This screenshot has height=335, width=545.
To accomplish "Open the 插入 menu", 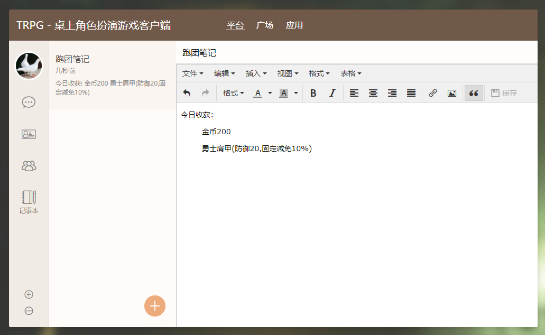I will tap(256, 73).
